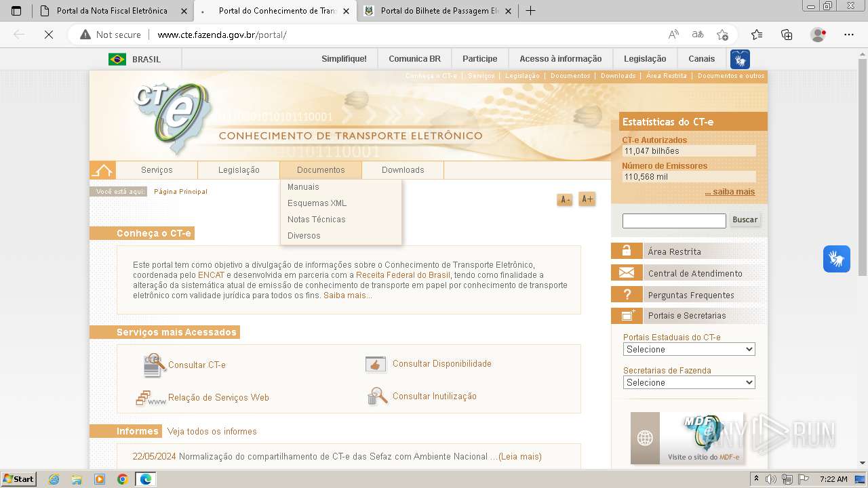Viewport: 868px width, 488px height.
Task: Click the Perguntas Frequentes question mark icon
Action: coord(627,294)
